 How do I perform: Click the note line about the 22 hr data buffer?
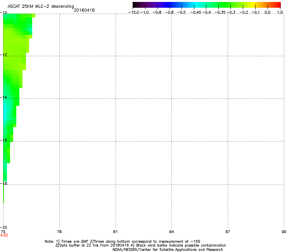pos(140,245)
